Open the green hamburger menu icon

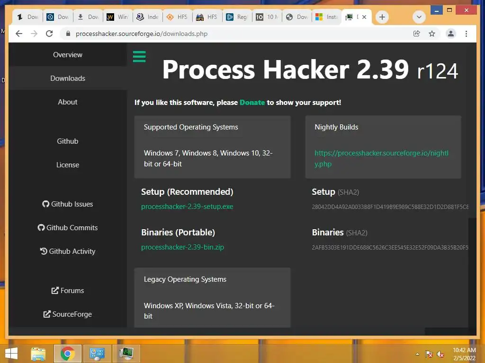(x=139, y=57)
